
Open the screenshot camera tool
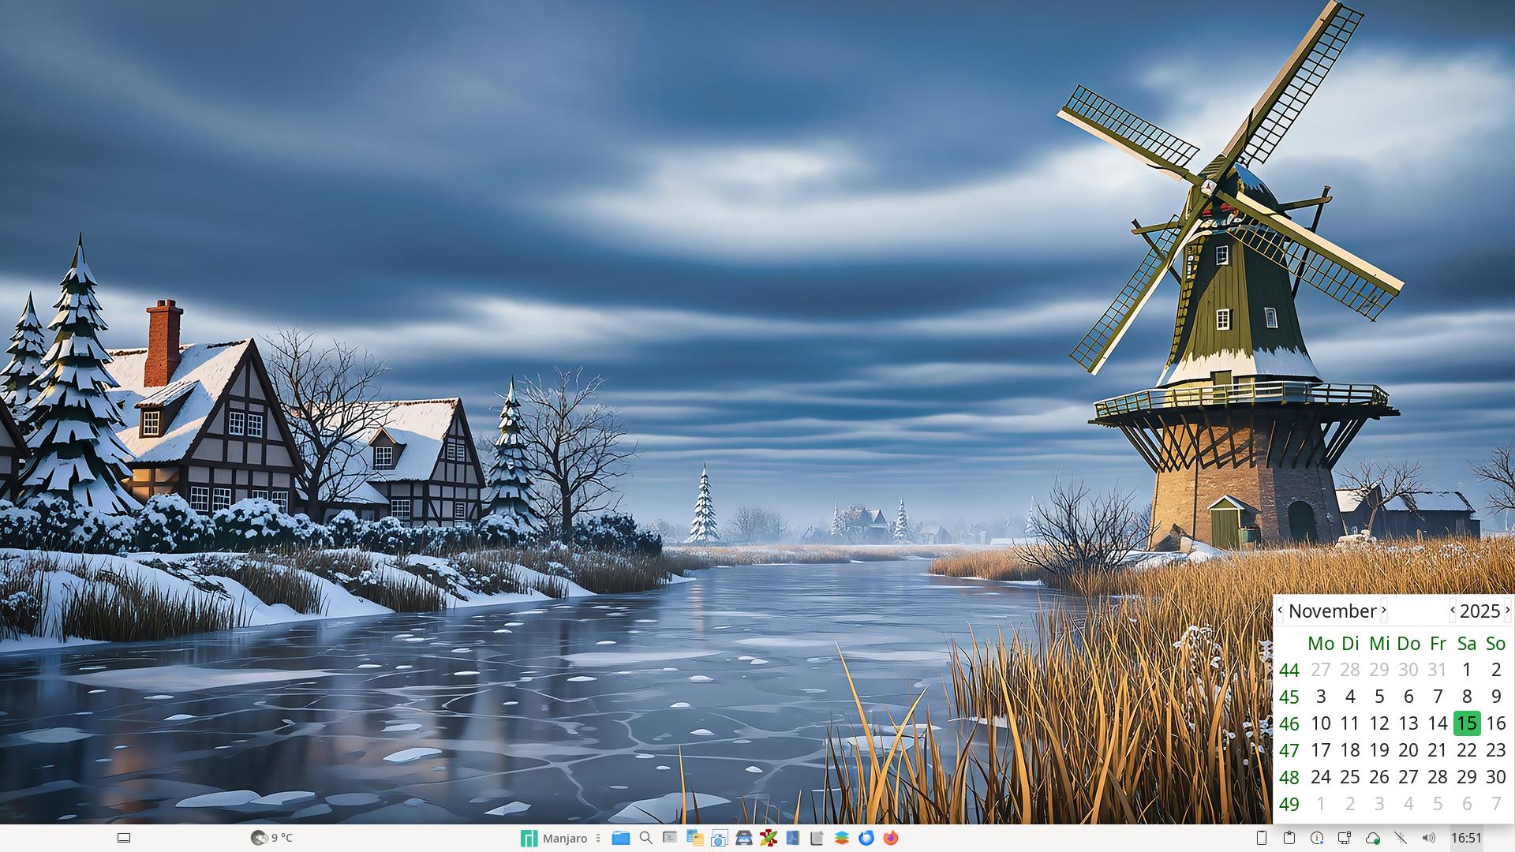(x=719, y=838)
